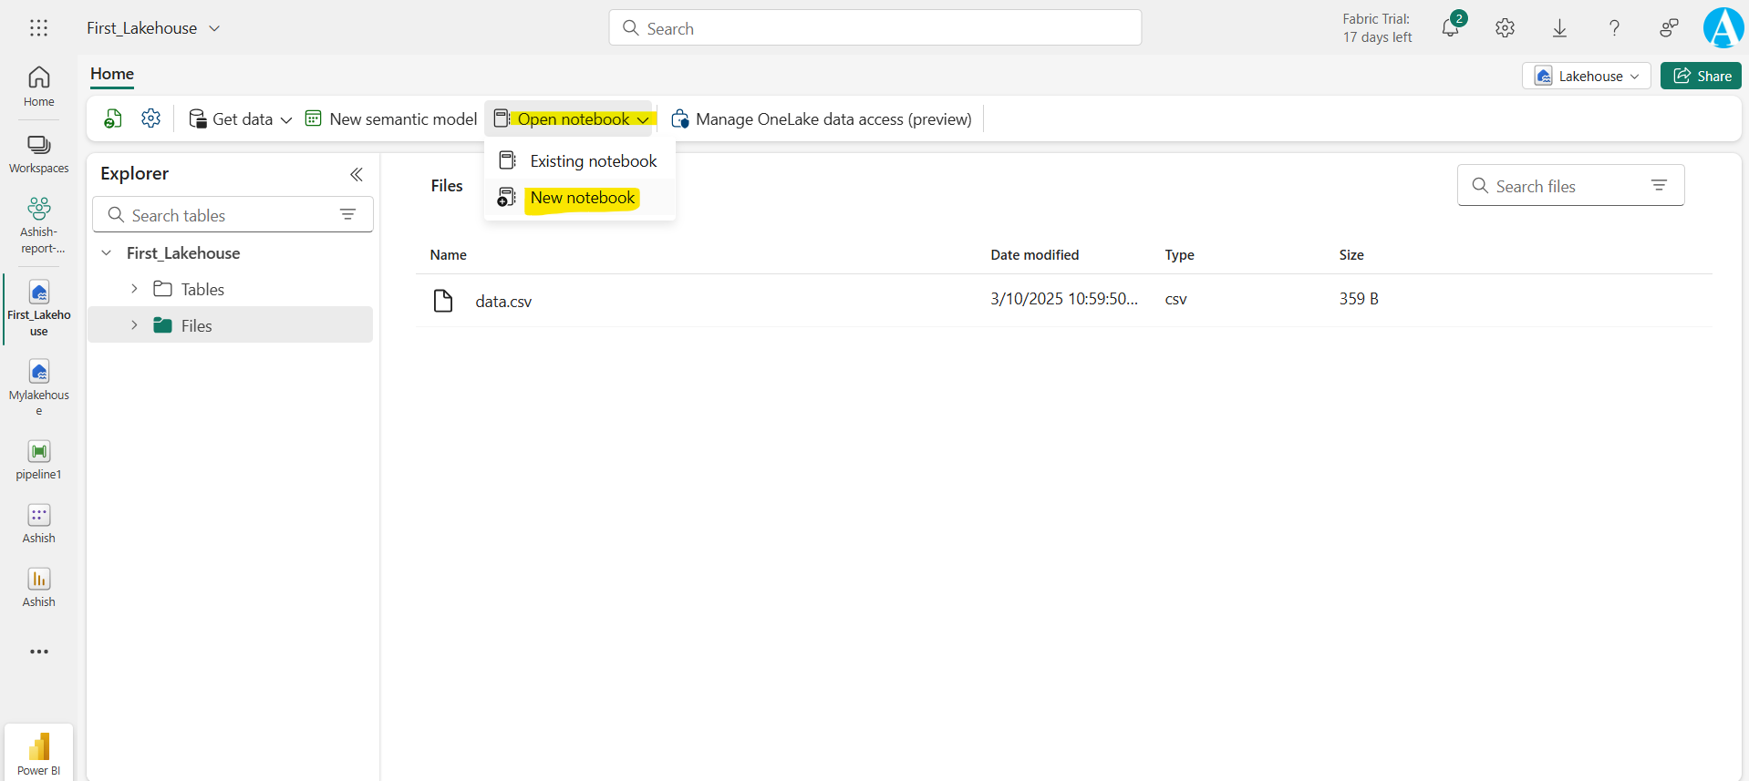The image size is (1749, 781).
Task: Open the Get data dropdown
Action: click(x=240, y=119)
